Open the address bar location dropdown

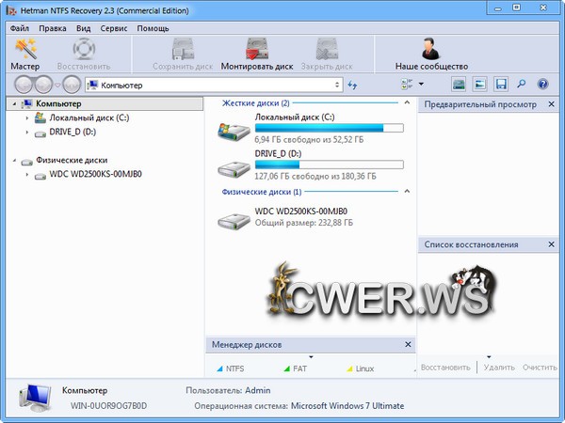(337, 85)
